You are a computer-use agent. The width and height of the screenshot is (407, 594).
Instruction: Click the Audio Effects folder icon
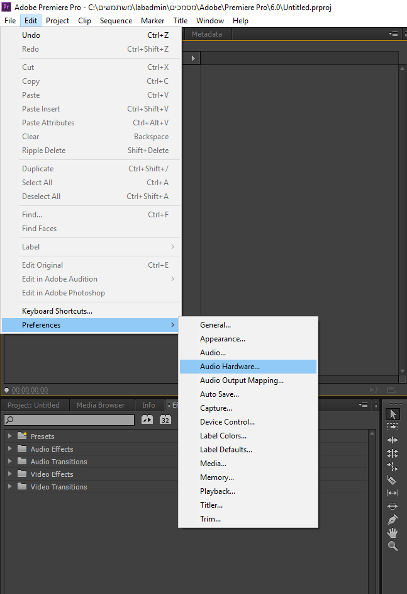[22, 448]
